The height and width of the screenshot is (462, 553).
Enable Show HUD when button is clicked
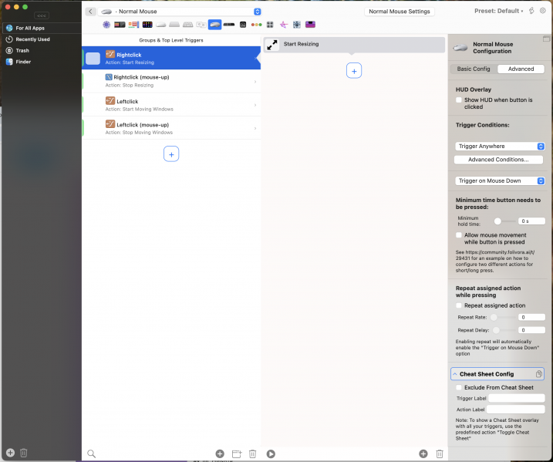pyautogui.click(x=459, y=100)
